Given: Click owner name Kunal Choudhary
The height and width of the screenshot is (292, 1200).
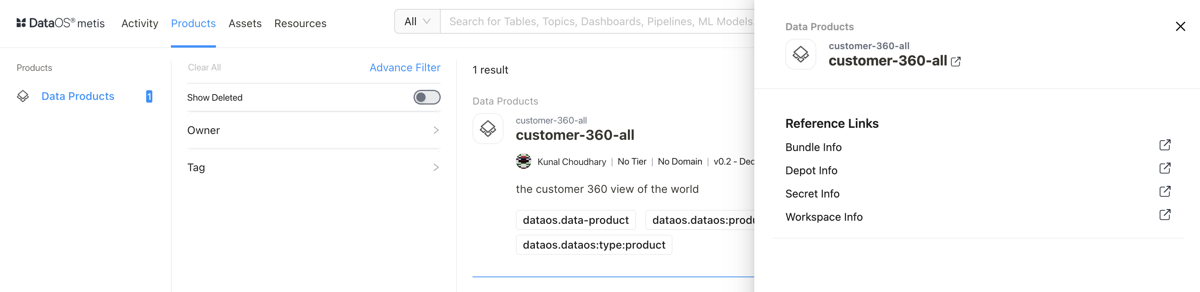Looking at the screenshot, I should (x=572, y=161).
